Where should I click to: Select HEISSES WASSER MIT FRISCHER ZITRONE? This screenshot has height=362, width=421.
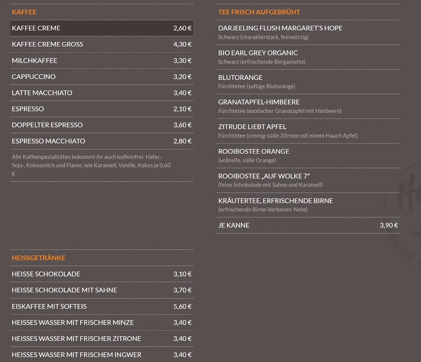(x=102, y=338)
